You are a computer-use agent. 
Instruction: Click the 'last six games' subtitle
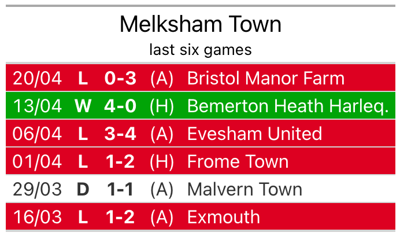(x=200, y=50)
